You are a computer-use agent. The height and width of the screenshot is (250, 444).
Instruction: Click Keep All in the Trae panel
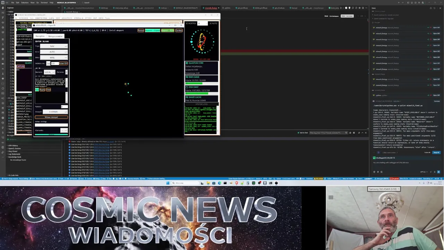coord(436,152)
